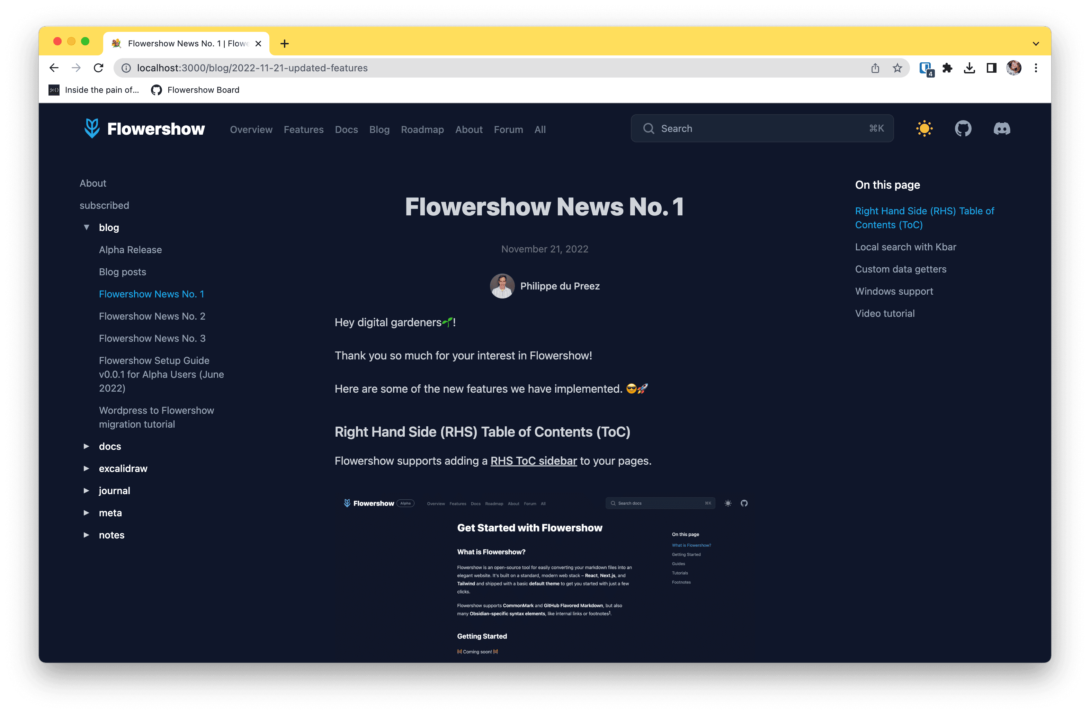The image size is (1090, 714).
Task: Open the Flowershow Setup Guide v0.0.1 post
Action: 162,374
